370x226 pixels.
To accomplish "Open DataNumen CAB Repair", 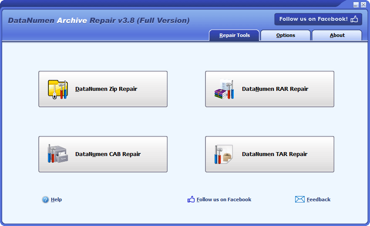I will point(108,154).
